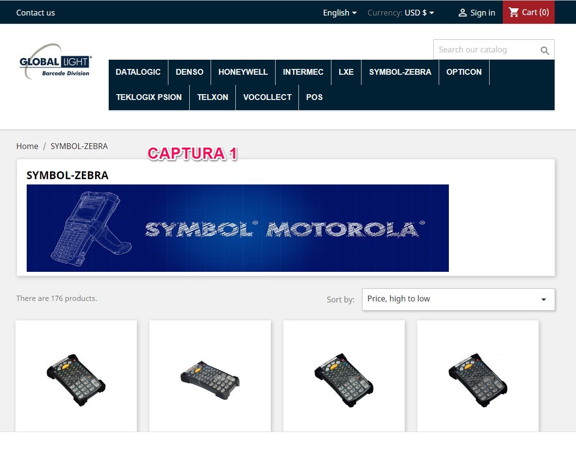This screenshot has width=576, height=449.
Task: Expand the Sort by Price dropdown
Action: tap(458, 299)
